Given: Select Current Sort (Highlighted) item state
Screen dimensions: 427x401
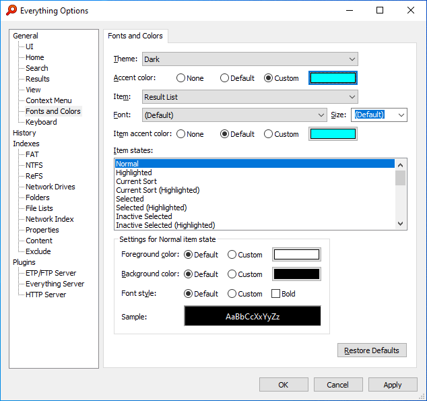Looking at the screenshot, I should click(255, 190).
